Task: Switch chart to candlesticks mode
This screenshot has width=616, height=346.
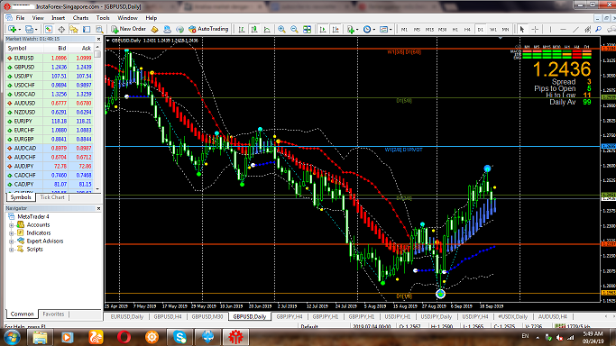Action: click(254, 29)
